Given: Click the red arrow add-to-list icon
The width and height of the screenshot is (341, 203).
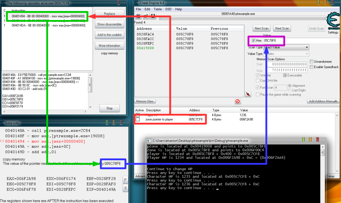Looking at the screenshot, I should 248,94.
